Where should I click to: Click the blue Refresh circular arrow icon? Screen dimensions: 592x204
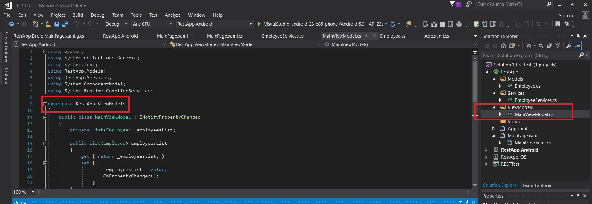tap(393, 24)
